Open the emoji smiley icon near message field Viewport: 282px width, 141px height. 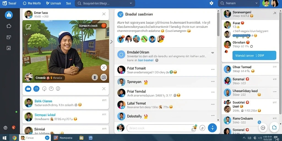pyautogui.click(x=202, y=128)
